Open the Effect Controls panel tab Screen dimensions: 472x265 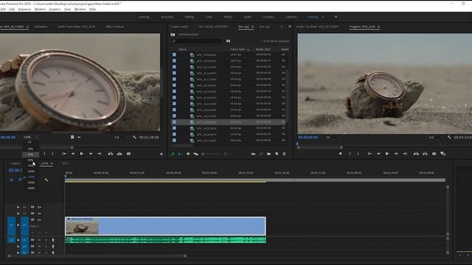115,26
